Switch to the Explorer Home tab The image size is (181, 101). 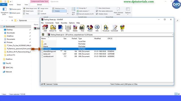pos(11,4)
